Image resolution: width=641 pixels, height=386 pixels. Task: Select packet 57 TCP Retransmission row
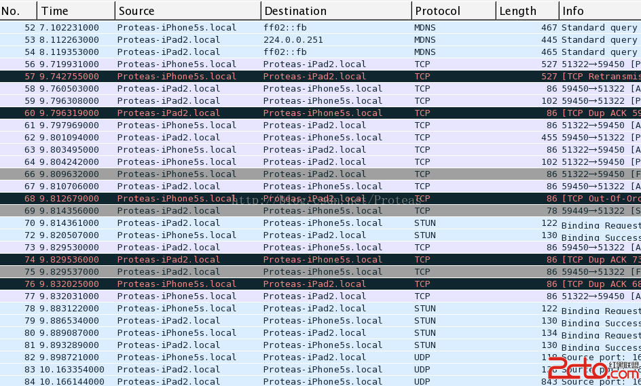tap(272, 77)
